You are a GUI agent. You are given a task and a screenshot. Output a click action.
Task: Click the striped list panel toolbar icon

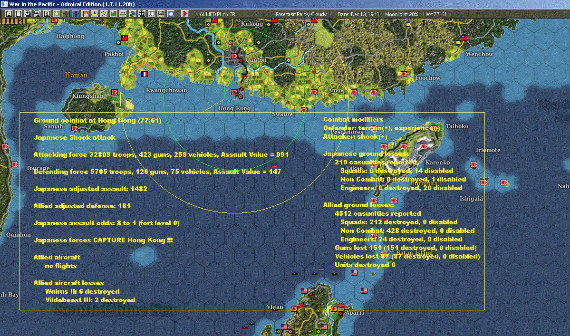tap(161, 14)
